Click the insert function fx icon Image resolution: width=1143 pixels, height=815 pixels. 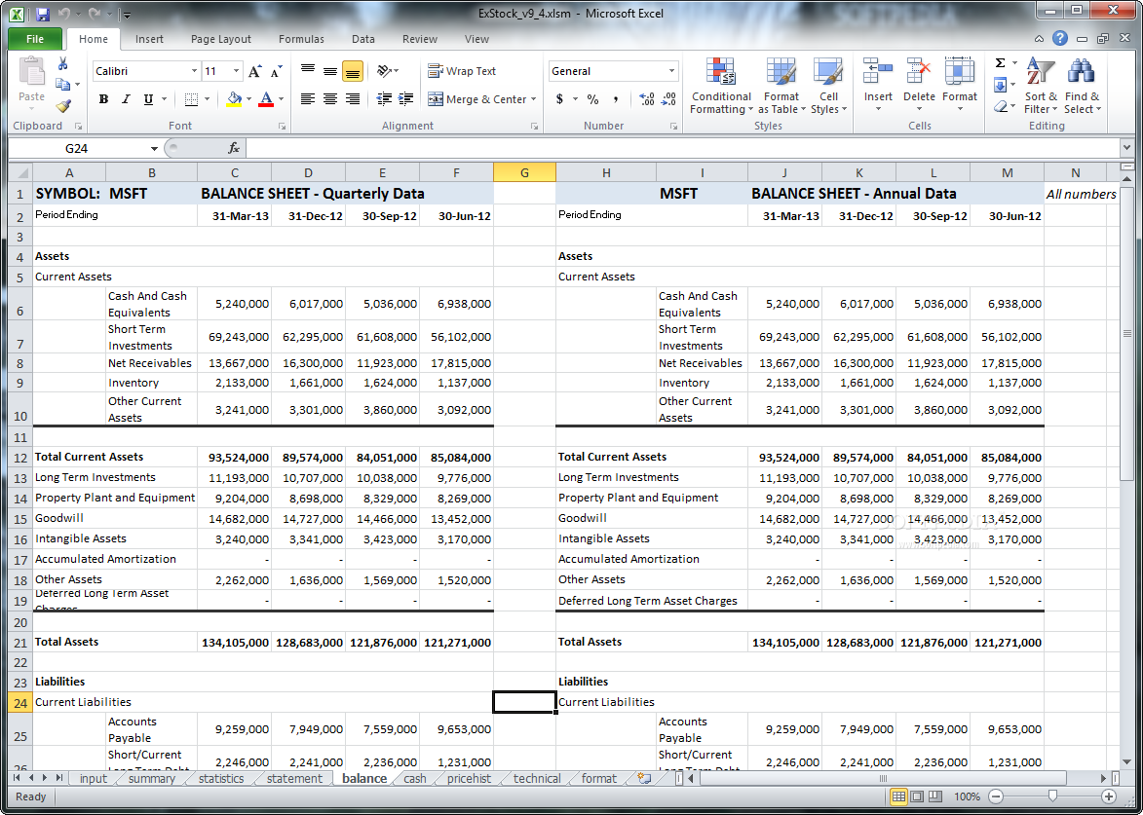click(x=234, y=149)
